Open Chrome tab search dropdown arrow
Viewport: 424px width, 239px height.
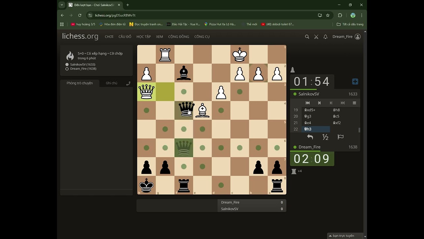tap(62, 5)
